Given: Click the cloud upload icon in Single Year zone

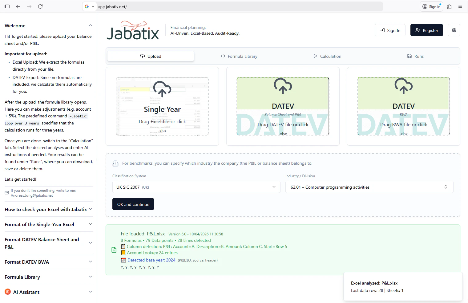Looking at the screenshot, I should pos(162,89).
